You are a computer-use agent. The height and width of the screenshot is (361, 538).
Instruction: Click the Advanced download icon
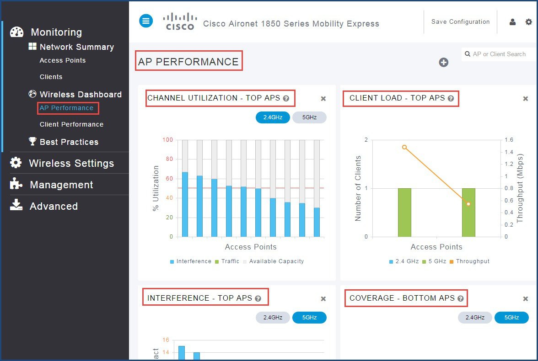[16, 205]
